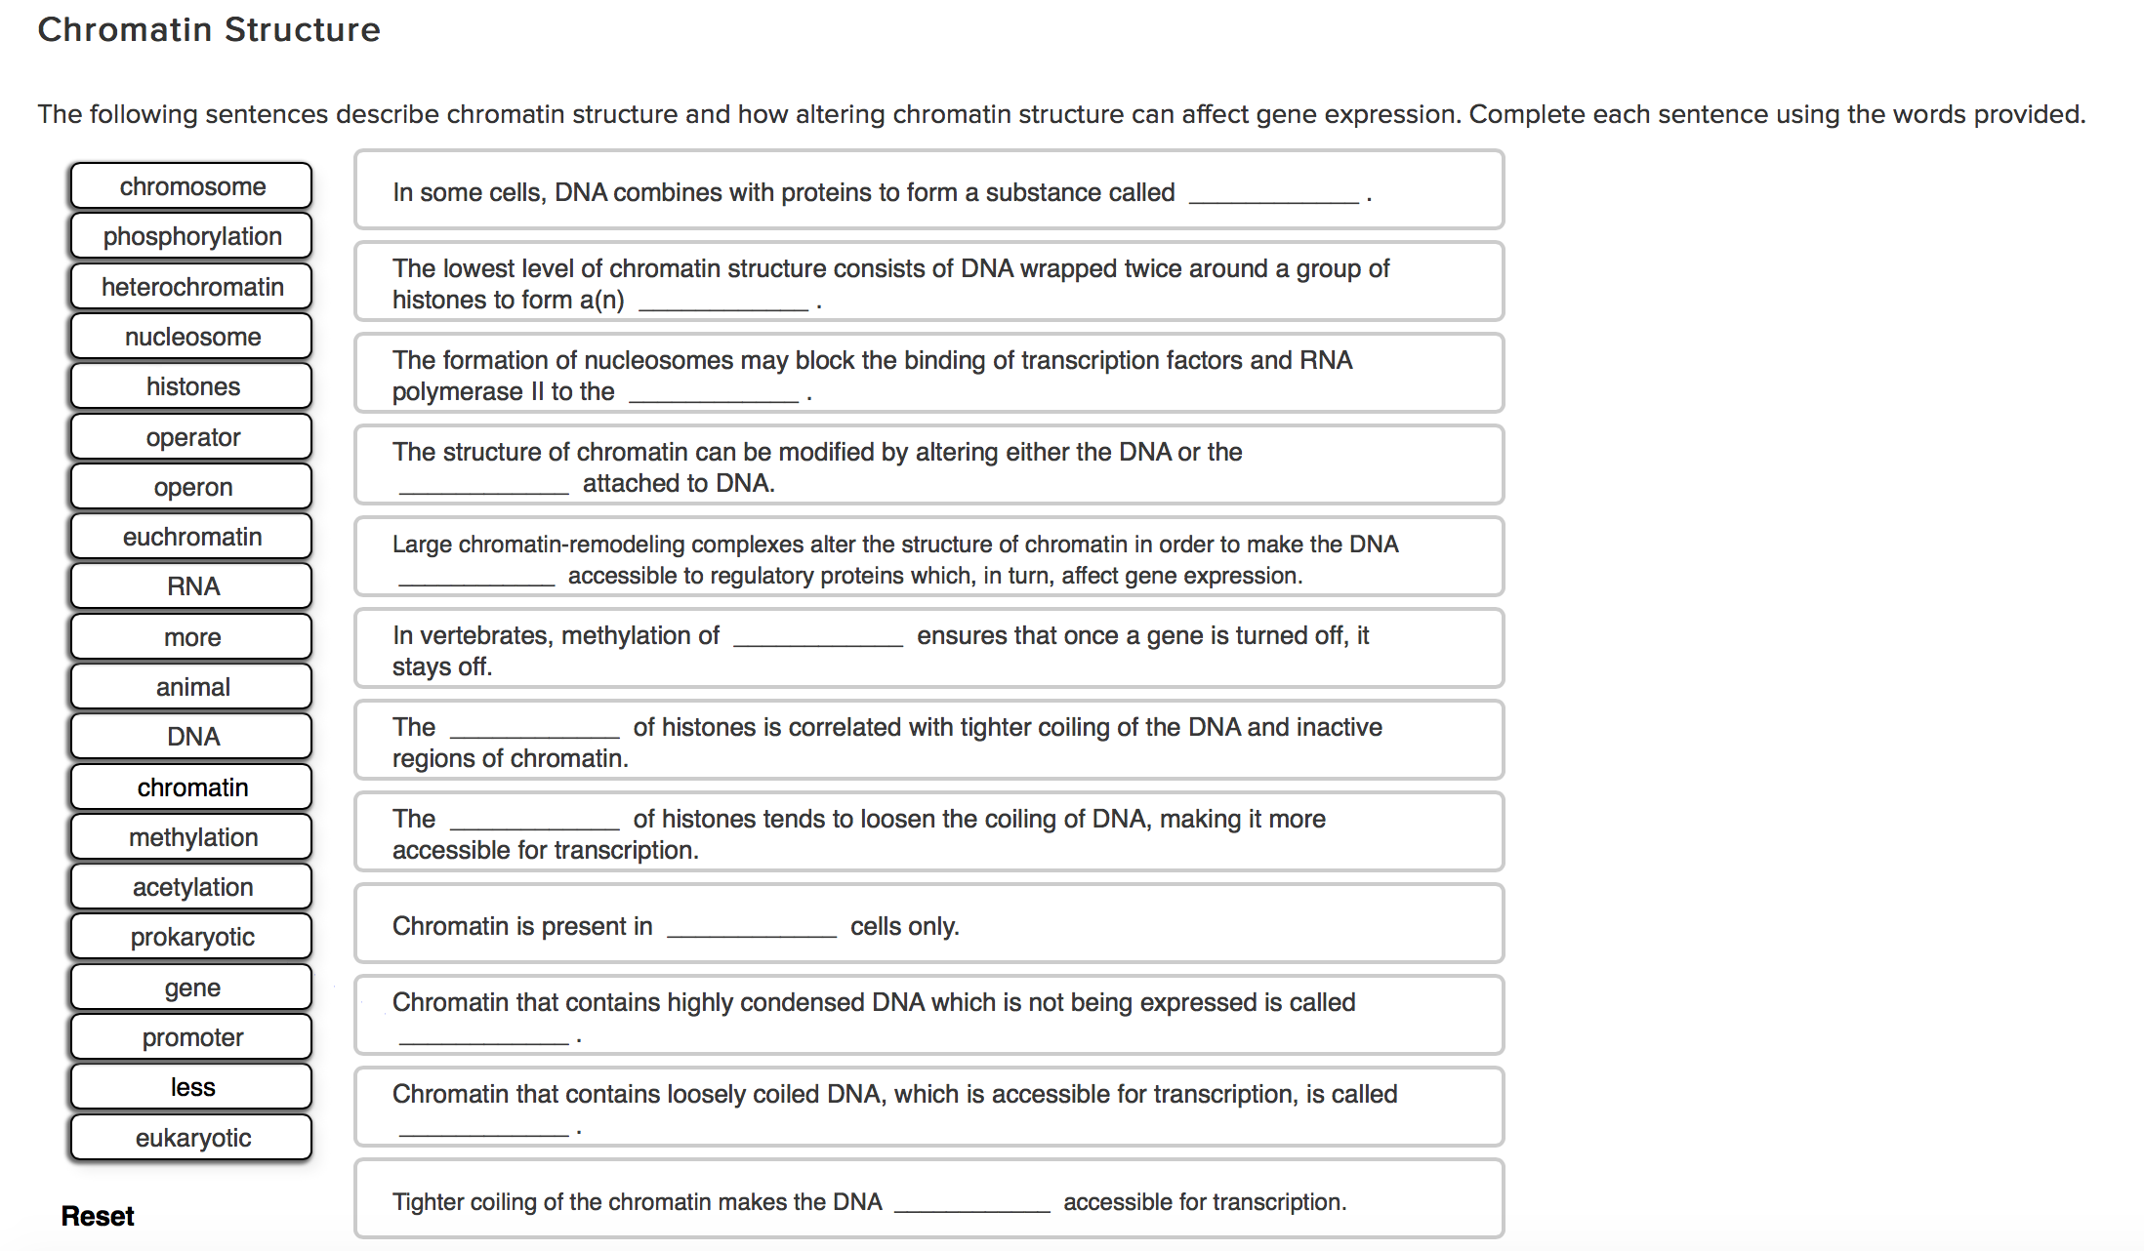Viewport: 2144px width, 1251px height.
Task: Click the blank in the tighter coiling sentence
Action: pyautogui.click(x=971, y=1202)
